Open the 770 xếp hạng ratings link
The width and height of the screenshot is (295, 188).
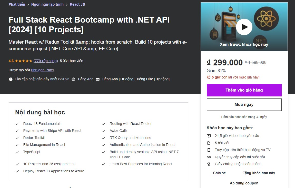coord(46,61)
